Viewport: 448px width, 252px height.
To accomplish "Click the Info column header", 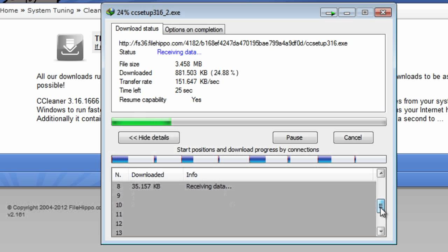I will tap(279, 175).
